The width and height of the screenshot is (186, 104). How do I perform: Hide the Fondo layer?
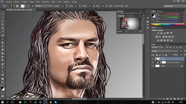tap(153, 66)
